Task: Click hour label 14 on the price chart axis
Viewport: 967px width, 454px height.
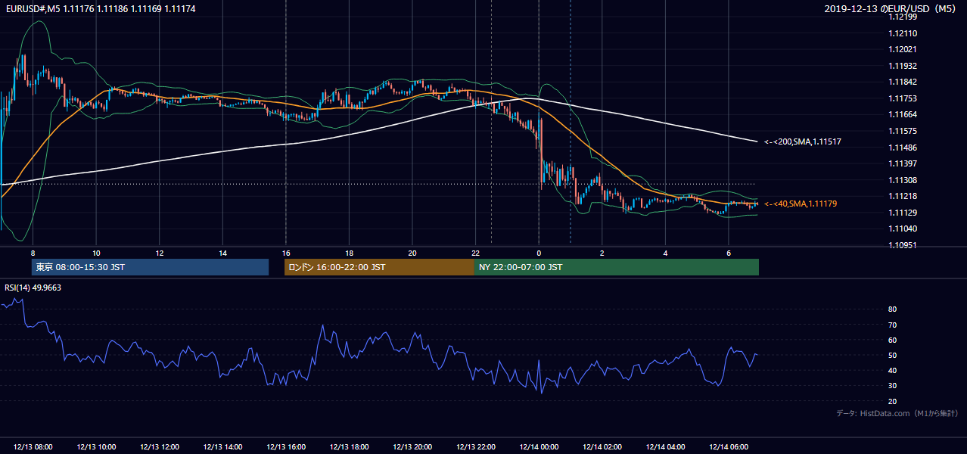Action: 222,253
